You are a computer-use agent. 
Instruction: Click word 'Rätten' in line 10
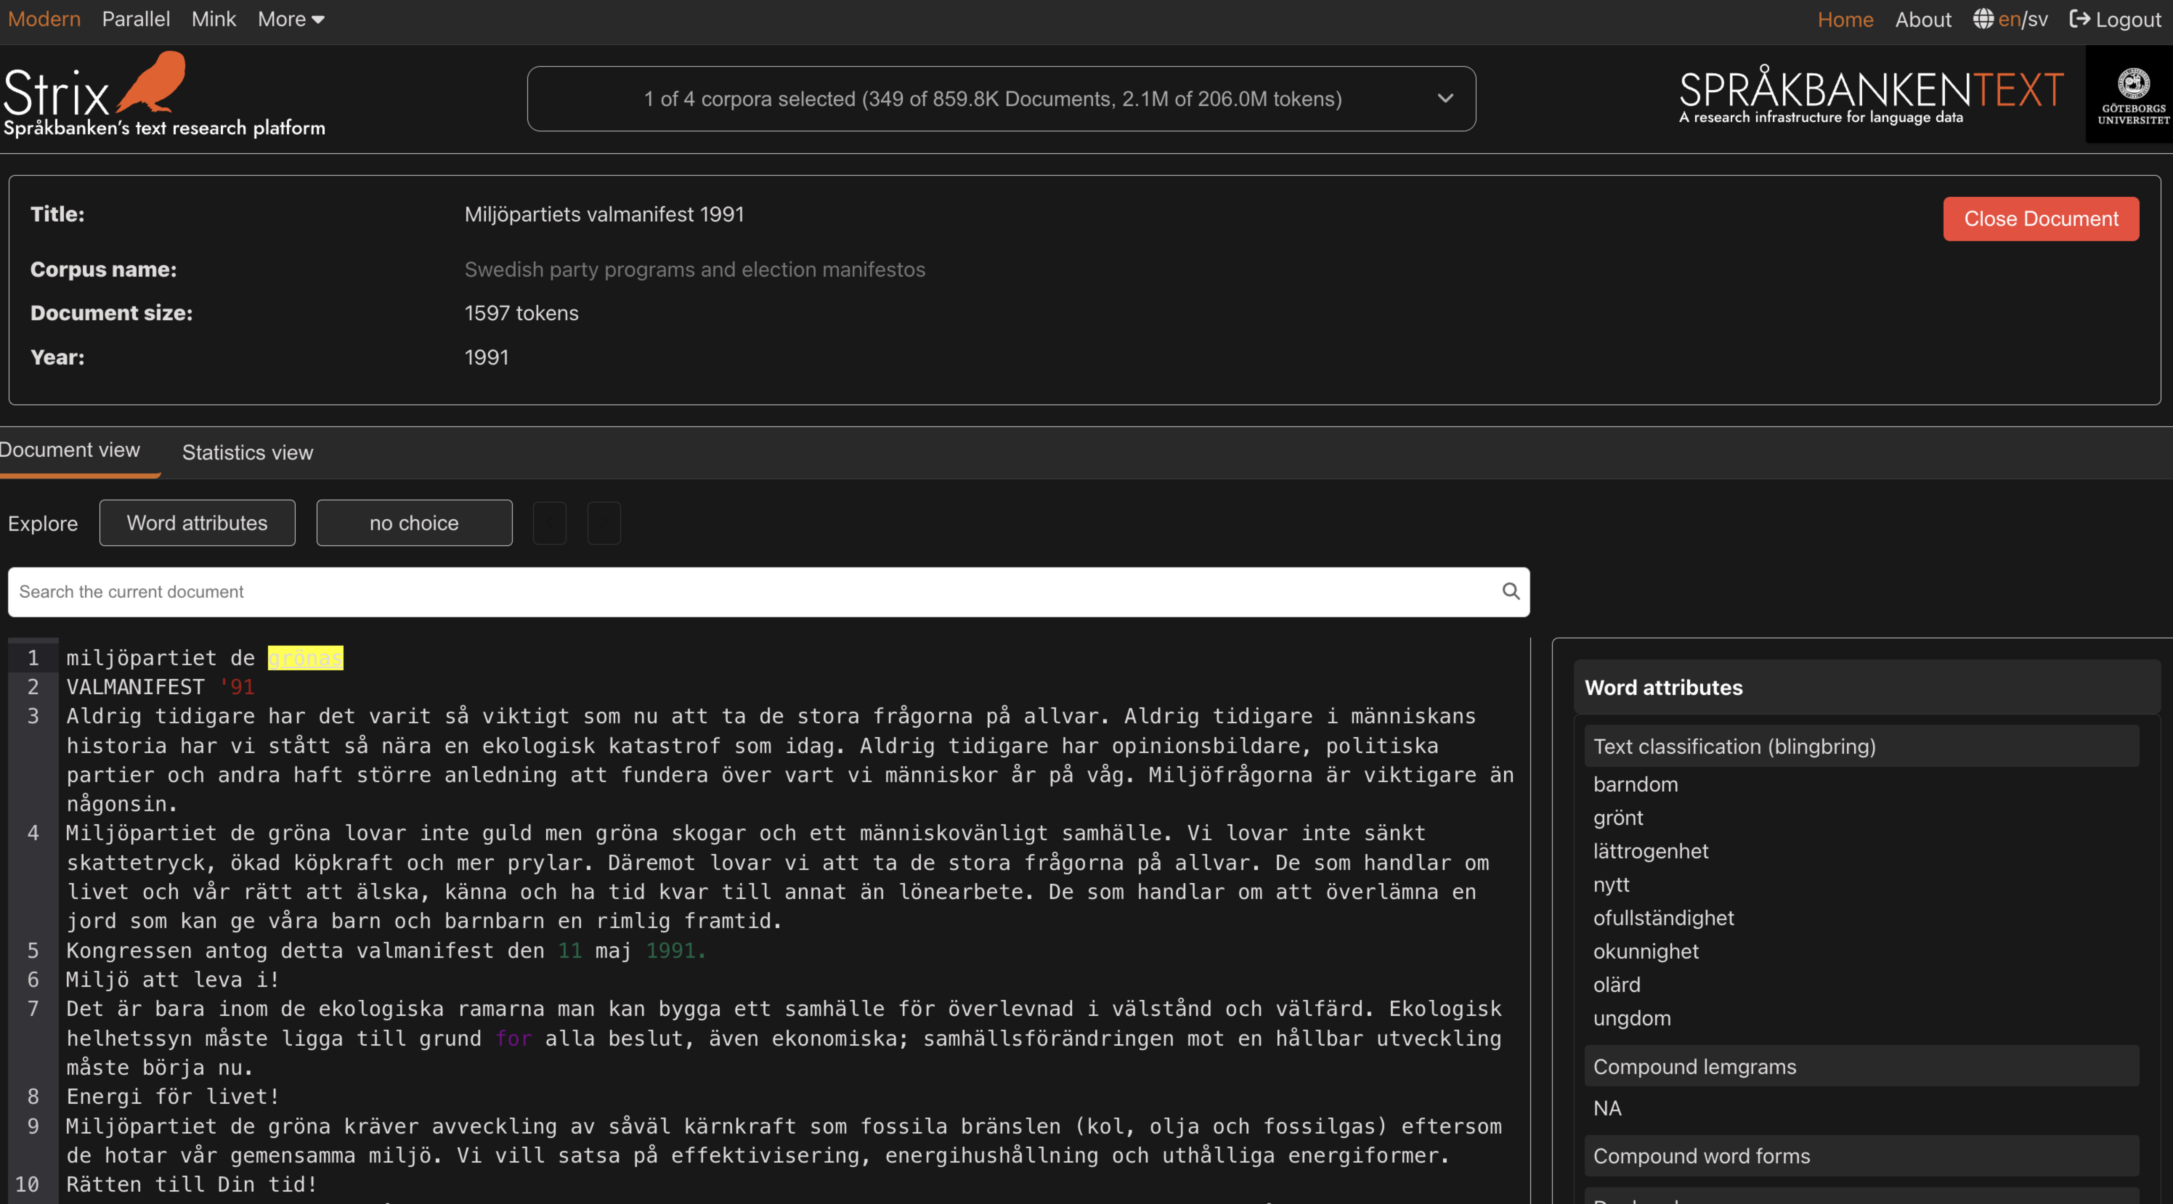click(104, 1184)
